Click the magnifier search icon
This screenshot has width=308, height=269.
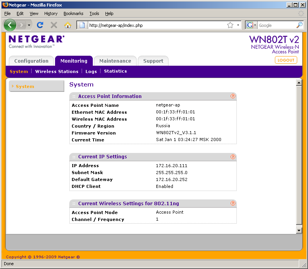(x=300, y=25)
